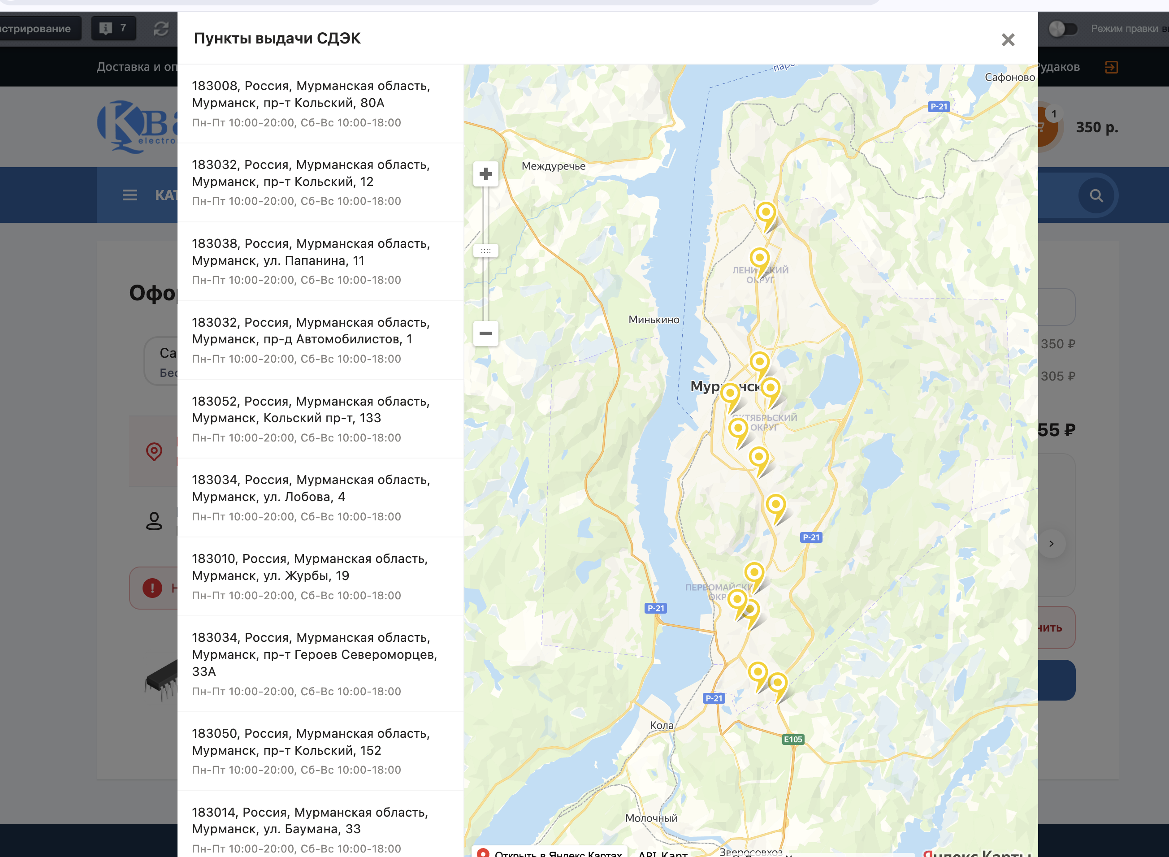Close the СДЭК pickup points dialog
The image size is (1169, 857).
pos(1008,39)
